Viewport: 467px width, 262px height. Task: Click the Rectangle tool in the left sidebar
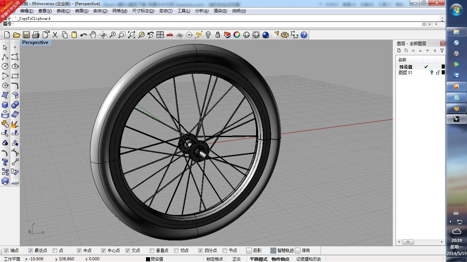click(x=15, y=76)
